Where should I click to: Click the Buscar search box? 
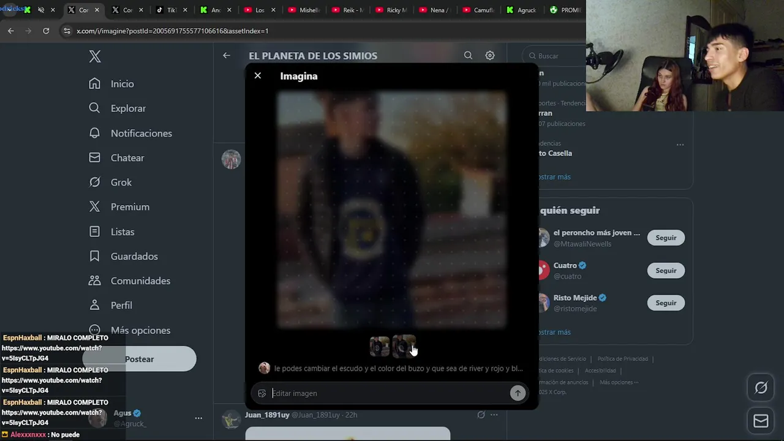554,56
